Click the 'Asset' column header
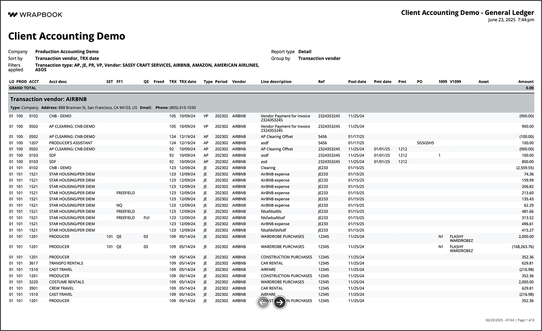542x331 pixels. point(483,81)
